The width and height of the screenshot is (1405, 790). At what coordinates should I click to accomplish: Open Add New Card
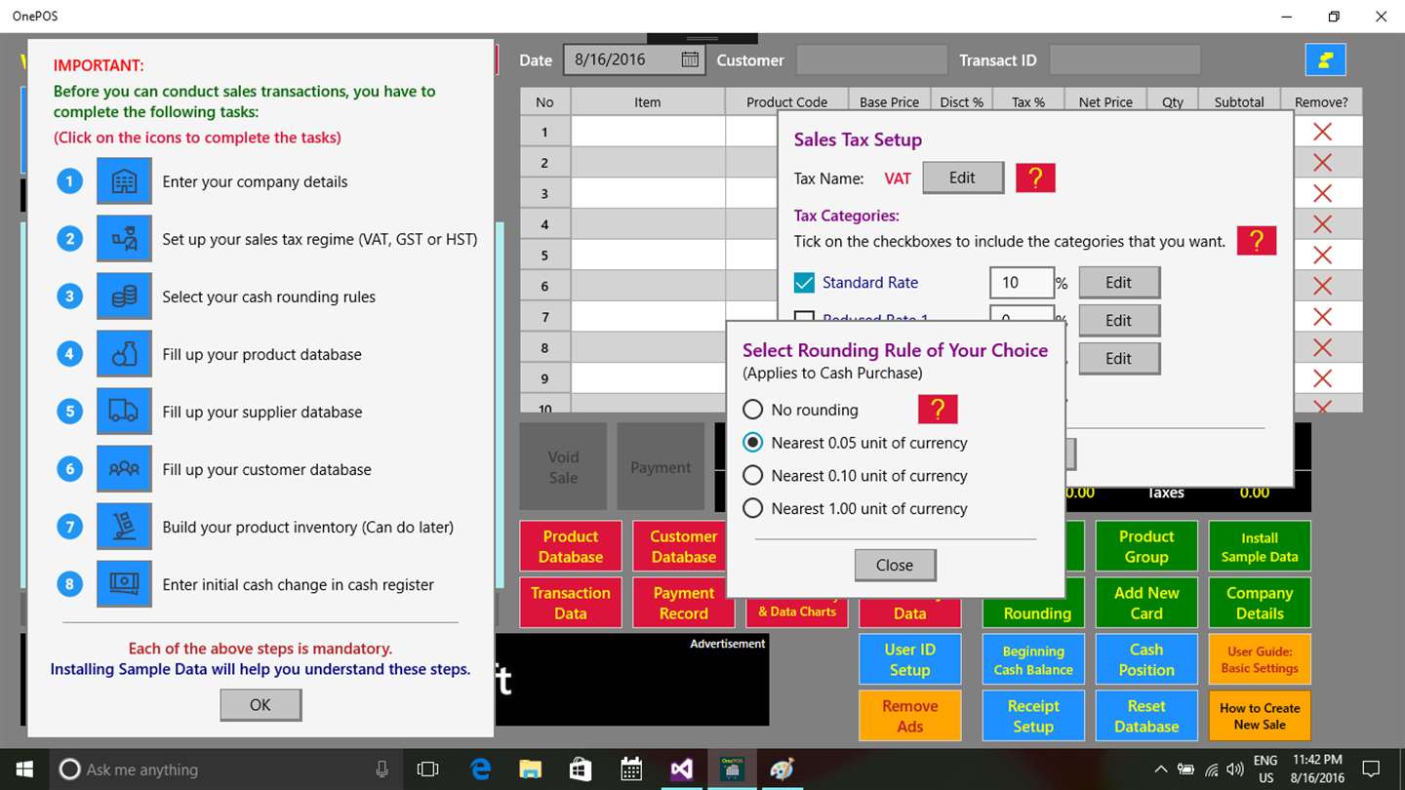pyautogui.click(x=1146, y=603)
